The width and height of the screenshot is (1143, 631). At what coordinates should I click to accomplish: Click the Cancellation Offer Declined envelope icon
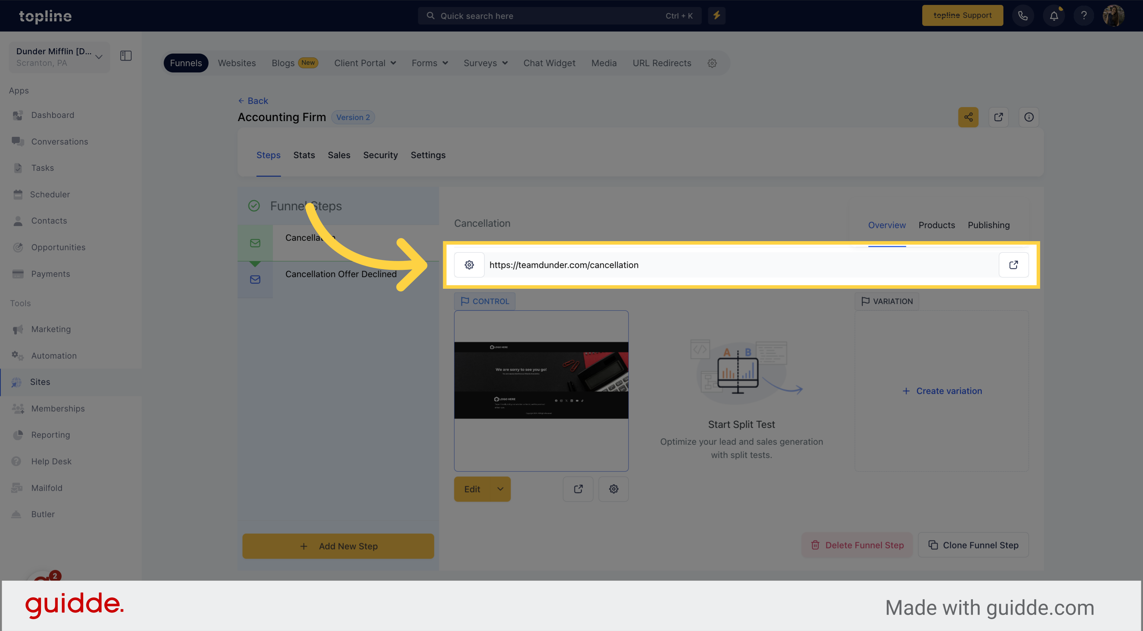255,280
